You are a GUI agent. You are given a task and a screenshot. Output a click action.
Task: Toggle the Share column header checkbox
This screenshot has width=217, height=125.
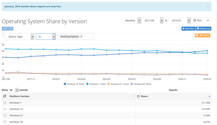click(138, 96)
